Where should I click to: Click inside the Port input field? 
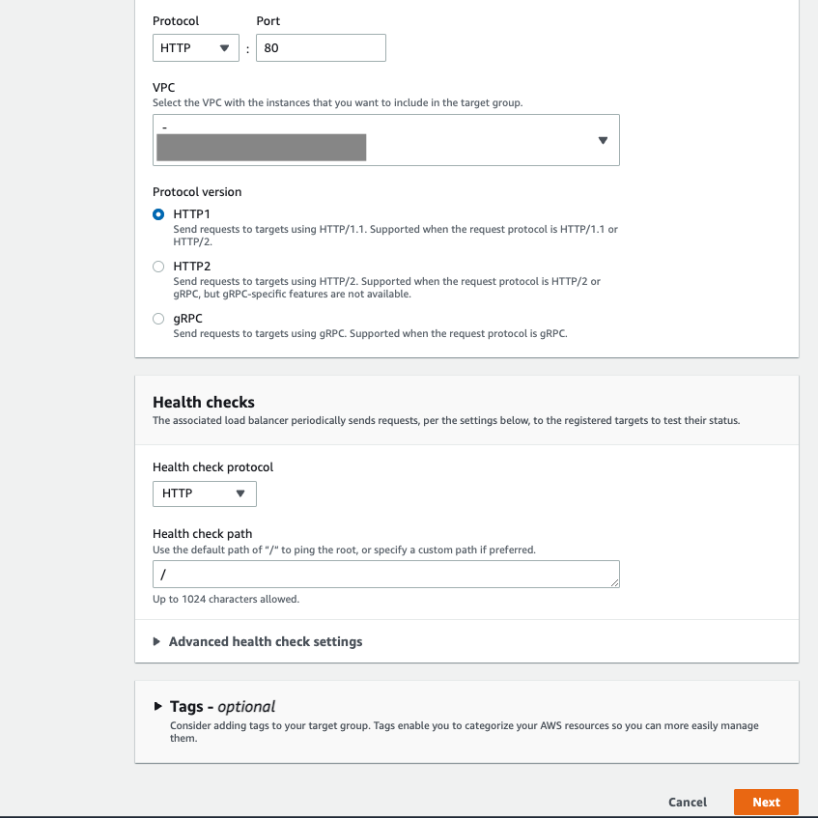pyautogui.click(x=321, y=46)
